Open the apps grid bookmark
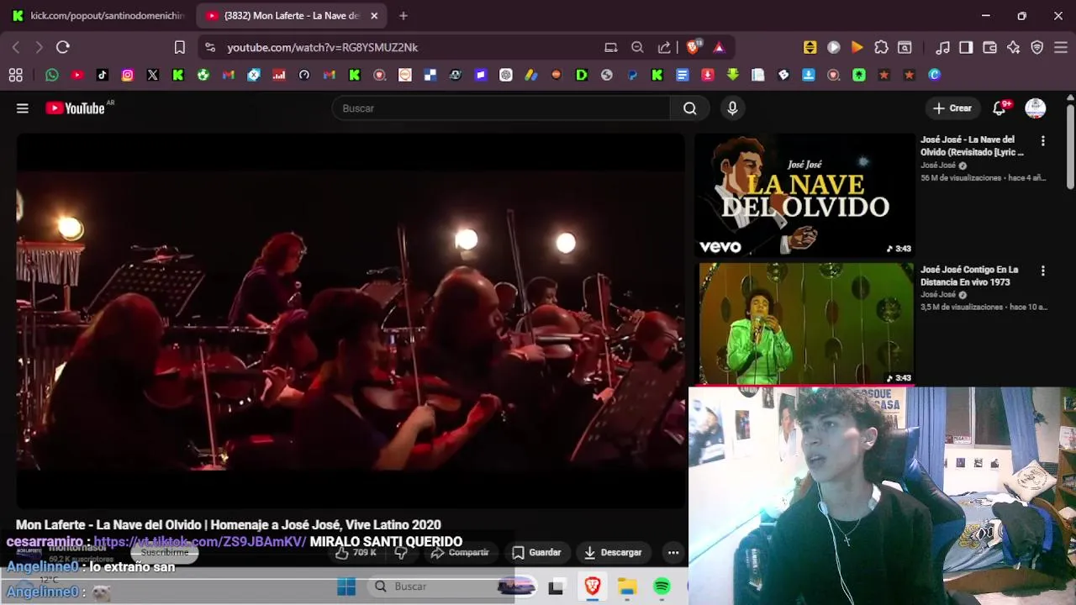 [15, 75]
